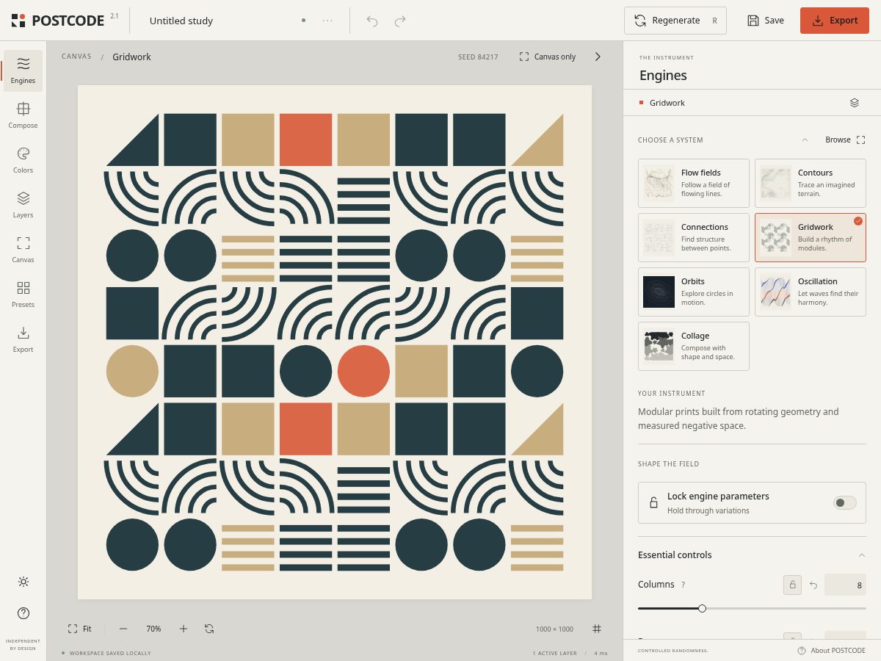Screen dimensions: 881x661
Task: Click the layers stack icon beside Gridwork
Action: coord(855,103)
